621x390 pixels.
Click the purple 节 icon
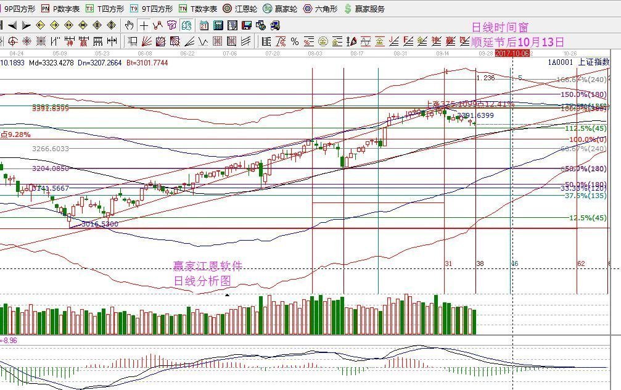tap(172, 25)
